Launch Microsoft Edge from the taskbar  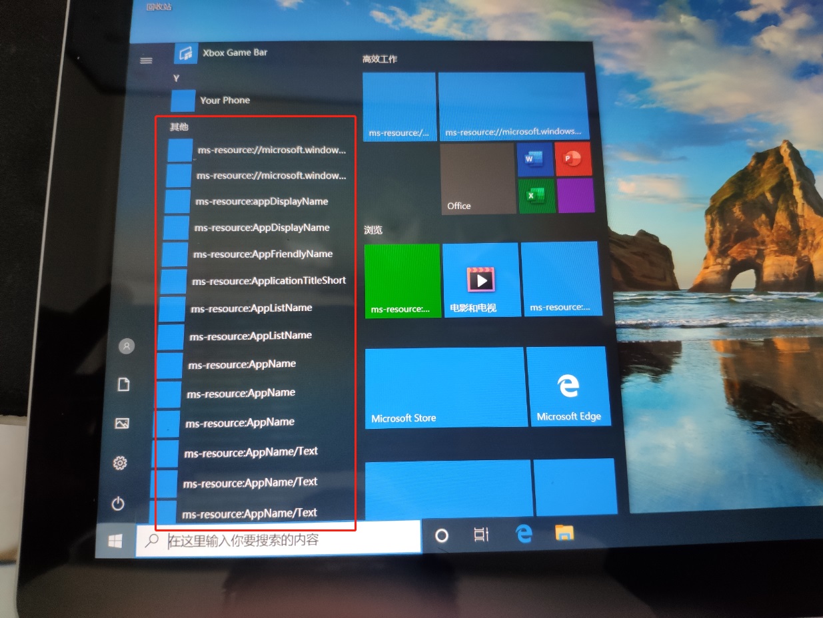pos(524,533)
